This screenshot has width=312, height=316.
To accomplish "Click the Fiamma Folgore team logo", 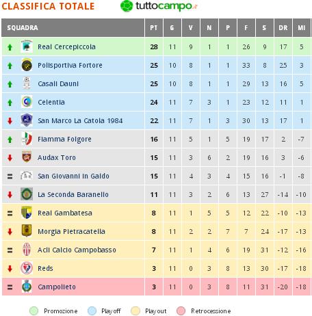I will [27, 139].
